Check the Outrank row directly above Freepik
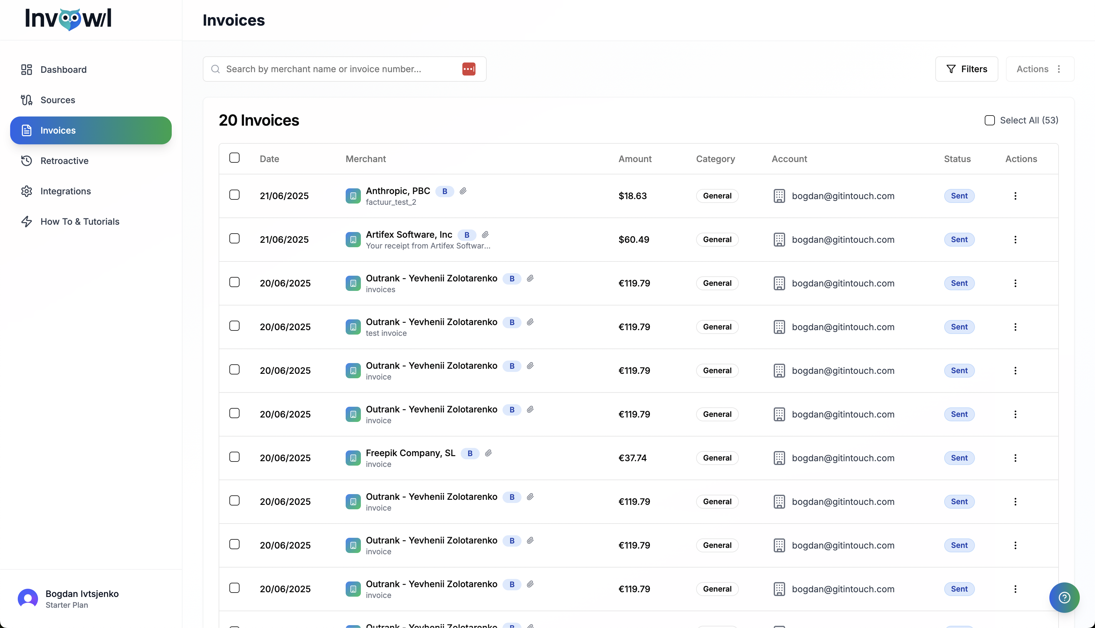 (x=234, y=413)
